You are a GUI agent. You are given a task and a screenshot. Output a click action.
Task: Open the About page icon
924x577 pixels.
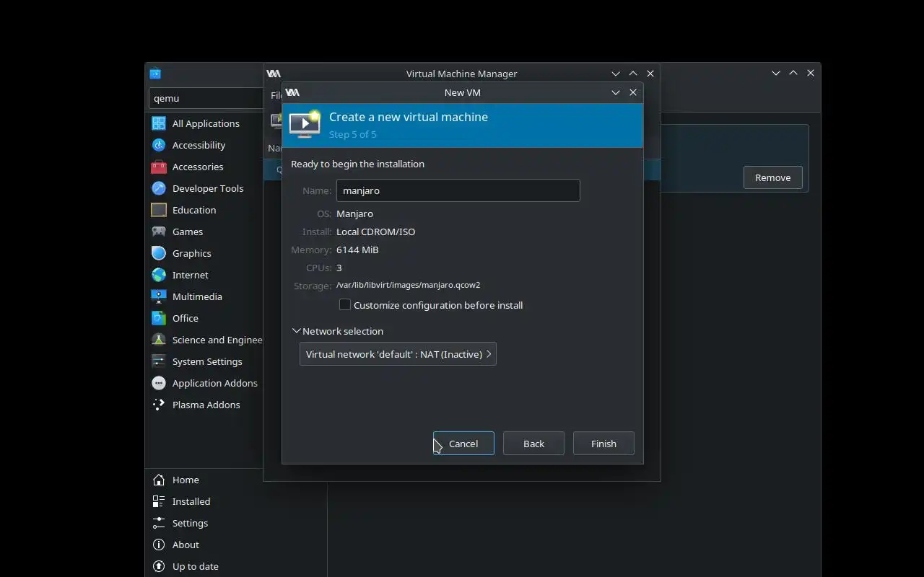[159, 545]
